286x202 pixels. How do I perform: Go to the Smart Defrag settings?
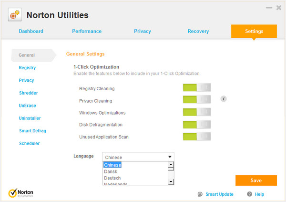(x=32, y=131)
